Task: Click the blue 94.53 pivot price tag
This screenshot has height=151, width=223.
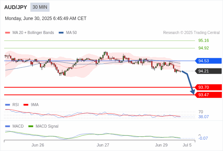Action: coord(208,61)
